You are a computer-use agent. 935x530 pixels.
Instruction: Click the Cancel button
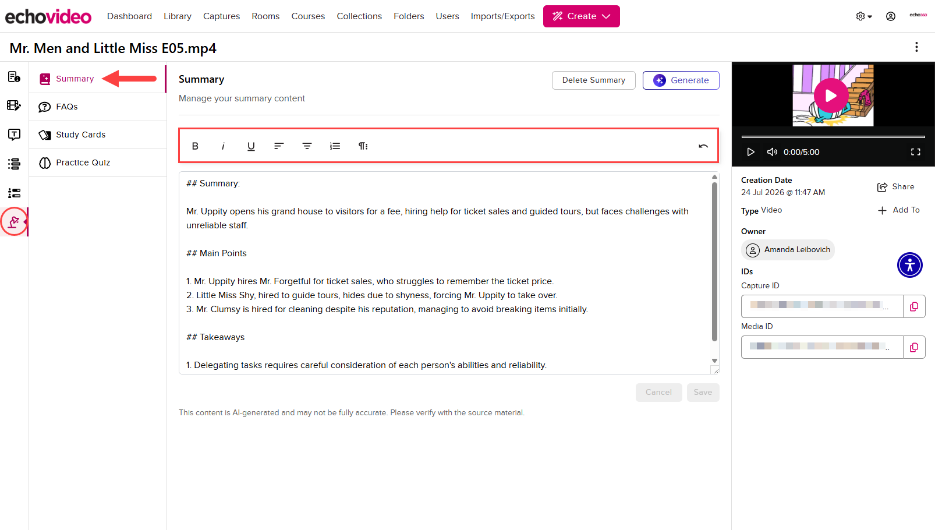point(658,393)
